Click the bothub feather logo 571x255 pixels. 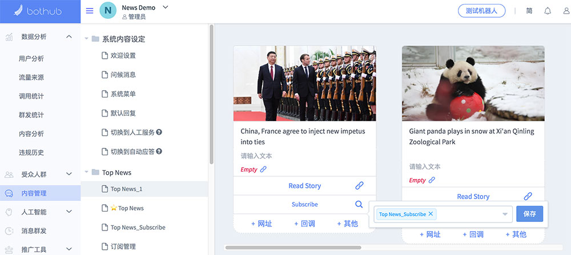coord(18,10)
